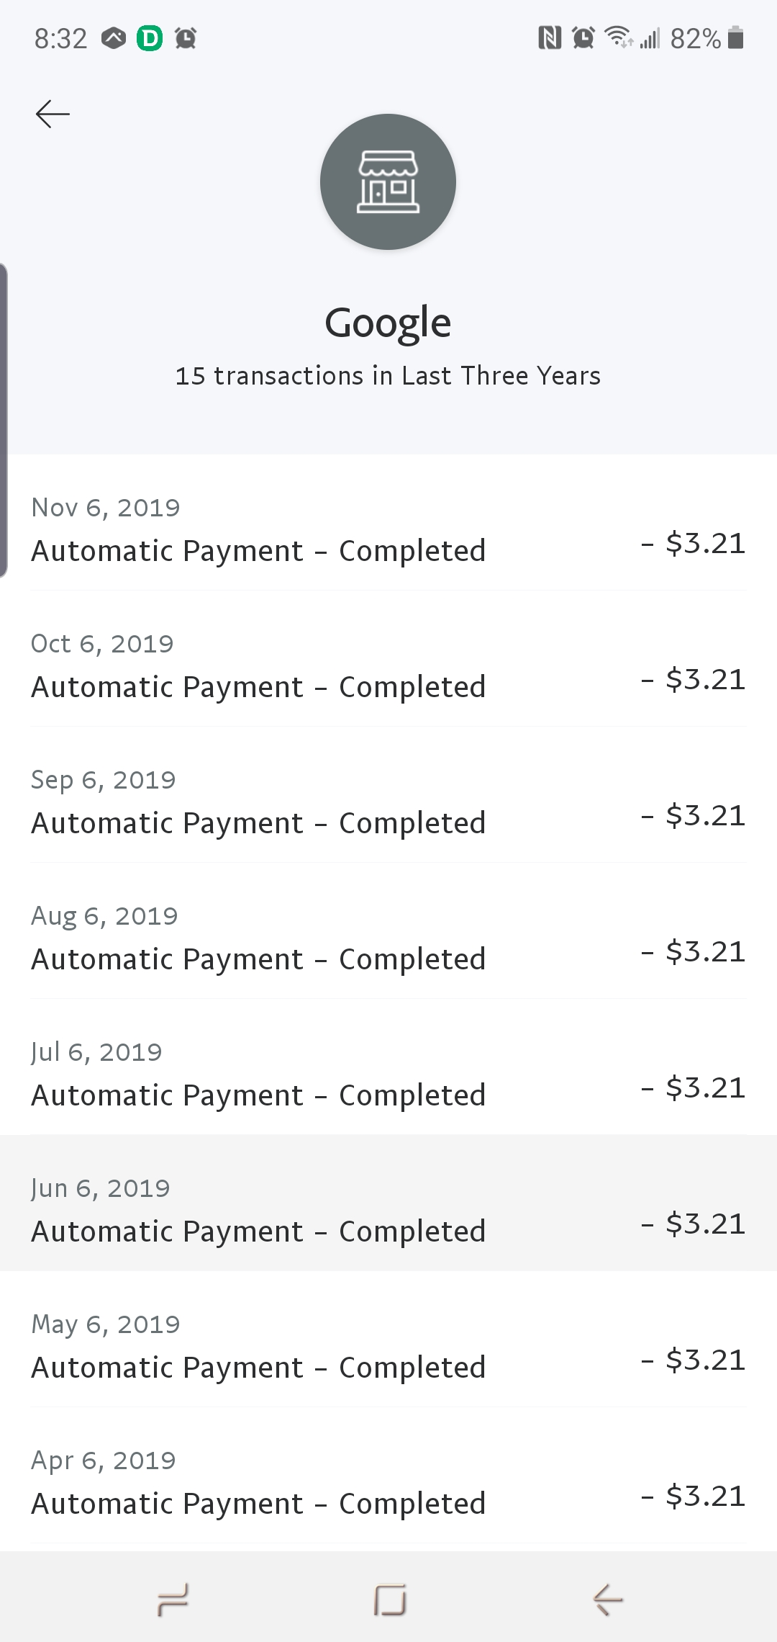This screenshot has height=1642, width=777.
Task: Tap the battery icon in status bar
Action: (735, 37)
